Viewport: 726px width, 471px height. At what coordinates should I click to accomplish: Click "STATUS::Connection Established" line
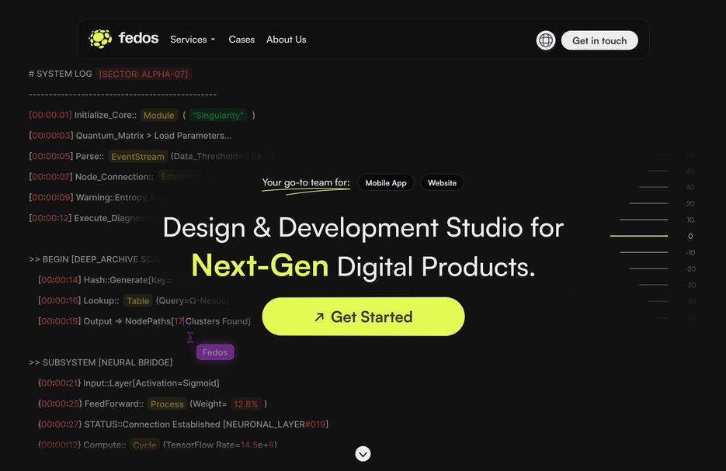tap(206, 424)
